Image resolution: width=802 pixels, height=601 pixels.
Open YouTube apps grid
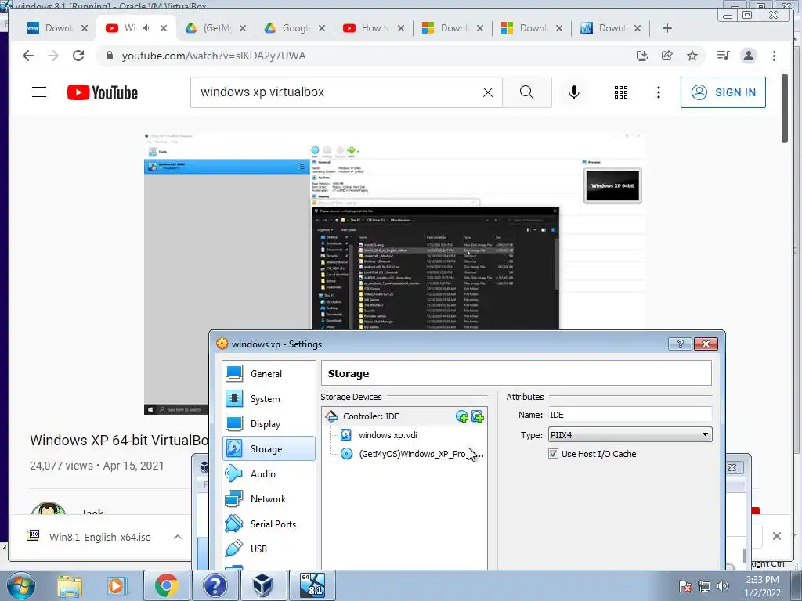point(621,92)
